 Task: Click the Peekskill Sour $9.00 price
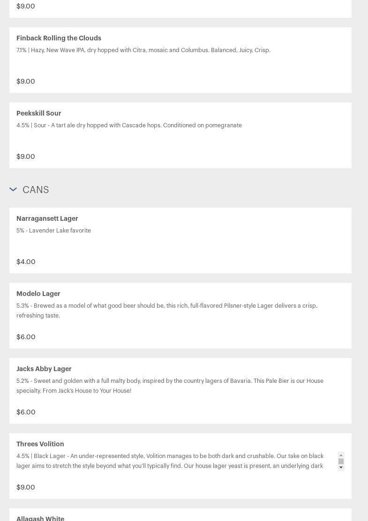coord(26,156)
